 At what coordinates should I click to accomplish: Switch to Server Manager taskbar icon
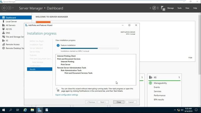point(40,110)
